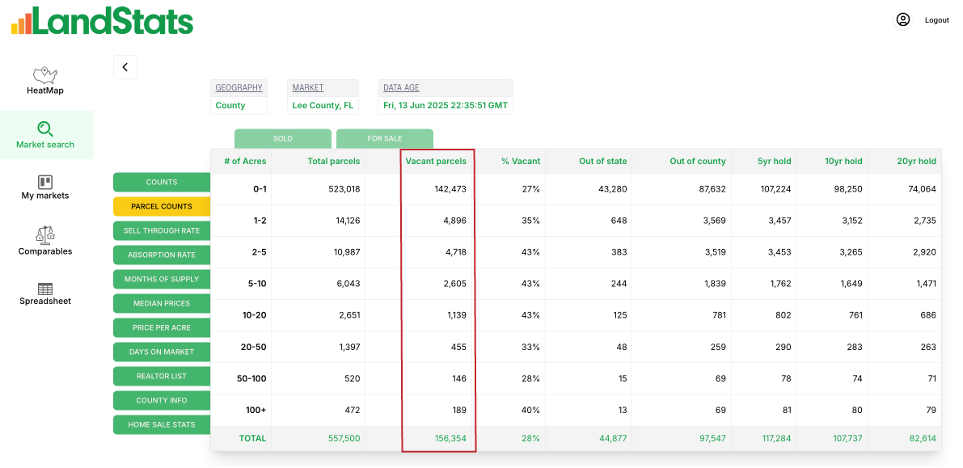Open the ABSORPTION RATE view
Image resolution: width=963 pixels, height=468 pixels.
(162, 255)
